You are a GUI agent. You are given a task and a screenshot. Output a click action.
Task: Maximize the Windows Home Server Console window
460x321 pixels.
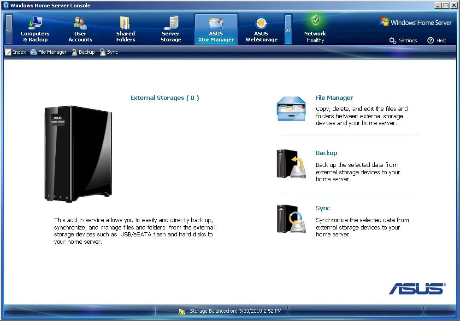tap(445, 5)
